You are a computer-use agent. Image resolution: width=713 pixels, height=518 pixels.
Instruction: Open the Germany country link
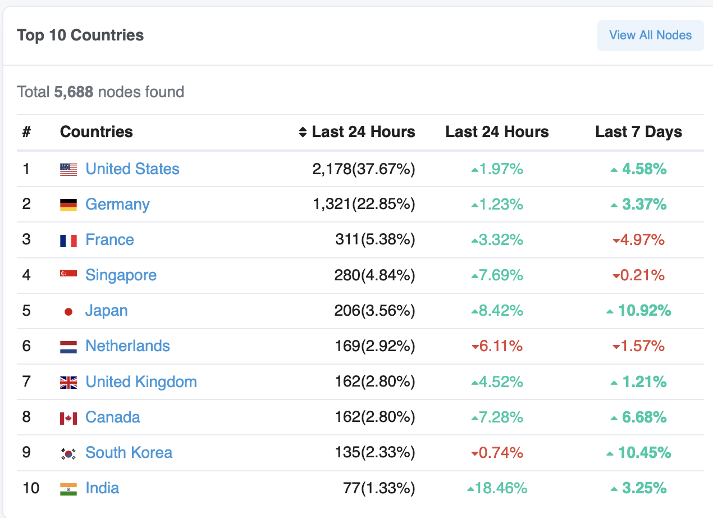pyautogui.click(x=117, y=205)
